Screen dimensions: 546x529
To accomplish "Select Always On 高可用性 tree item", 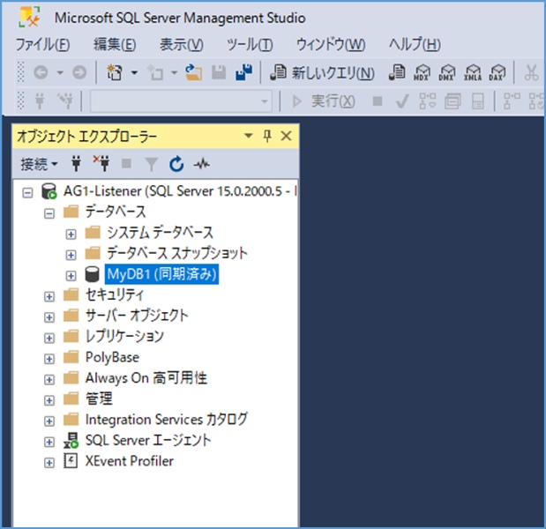I will (x=146, y=378).
